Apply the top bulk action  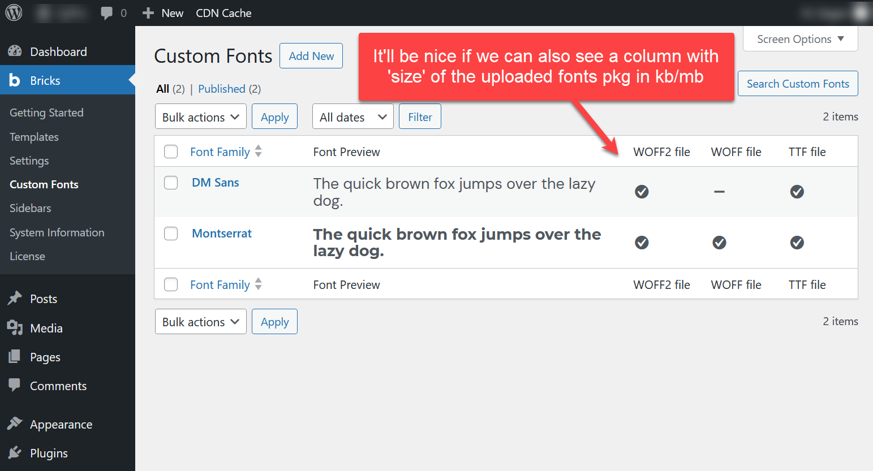pos(274,116)
